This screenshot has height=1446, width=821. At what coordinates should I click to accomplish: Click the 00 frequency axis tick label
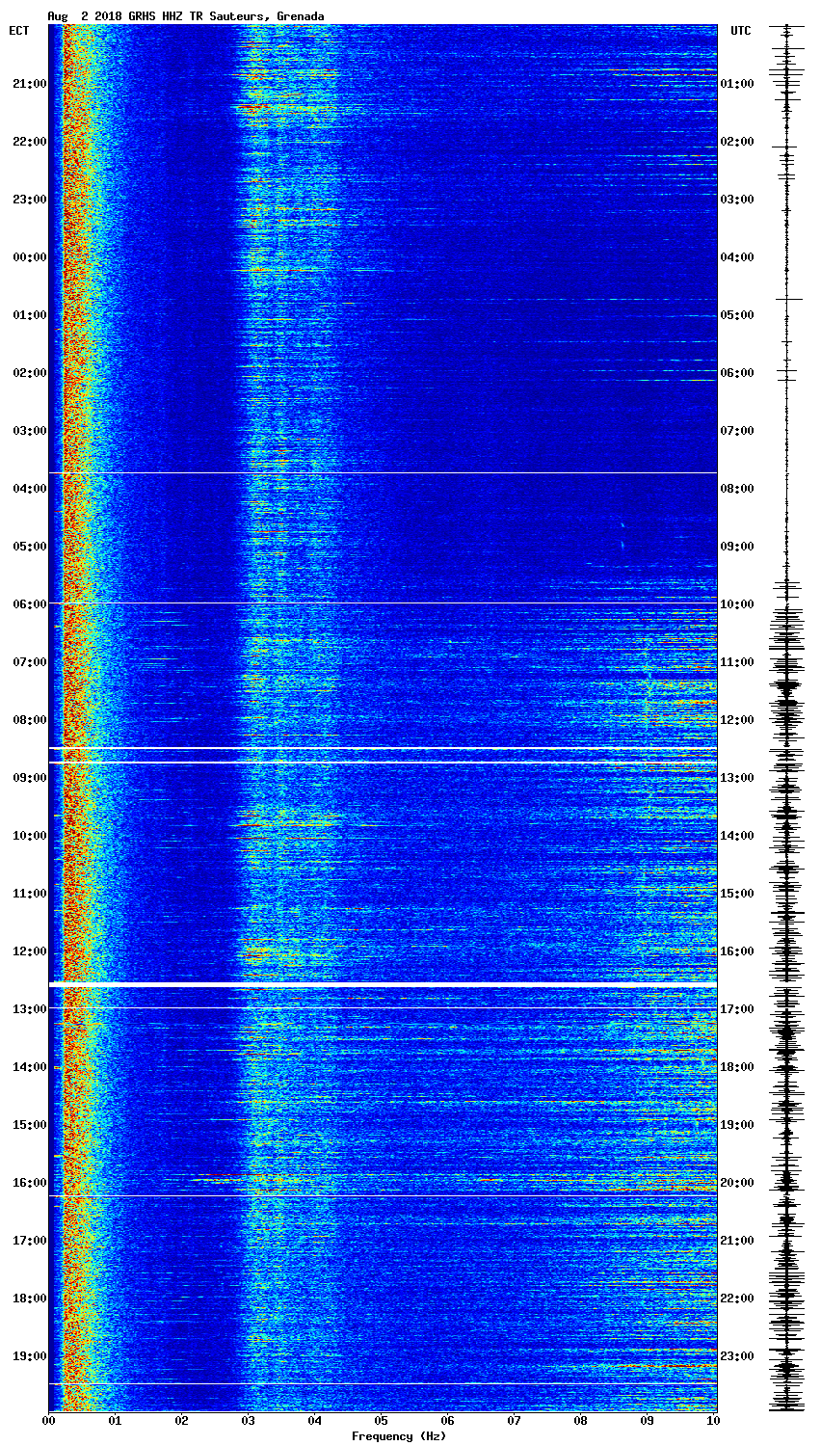49,1421
